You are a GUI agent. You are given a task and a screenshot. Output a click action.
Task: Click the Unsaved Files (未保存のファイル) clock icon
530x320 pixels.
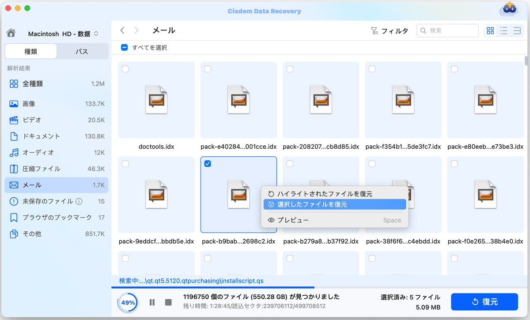[x=14, y=201]
